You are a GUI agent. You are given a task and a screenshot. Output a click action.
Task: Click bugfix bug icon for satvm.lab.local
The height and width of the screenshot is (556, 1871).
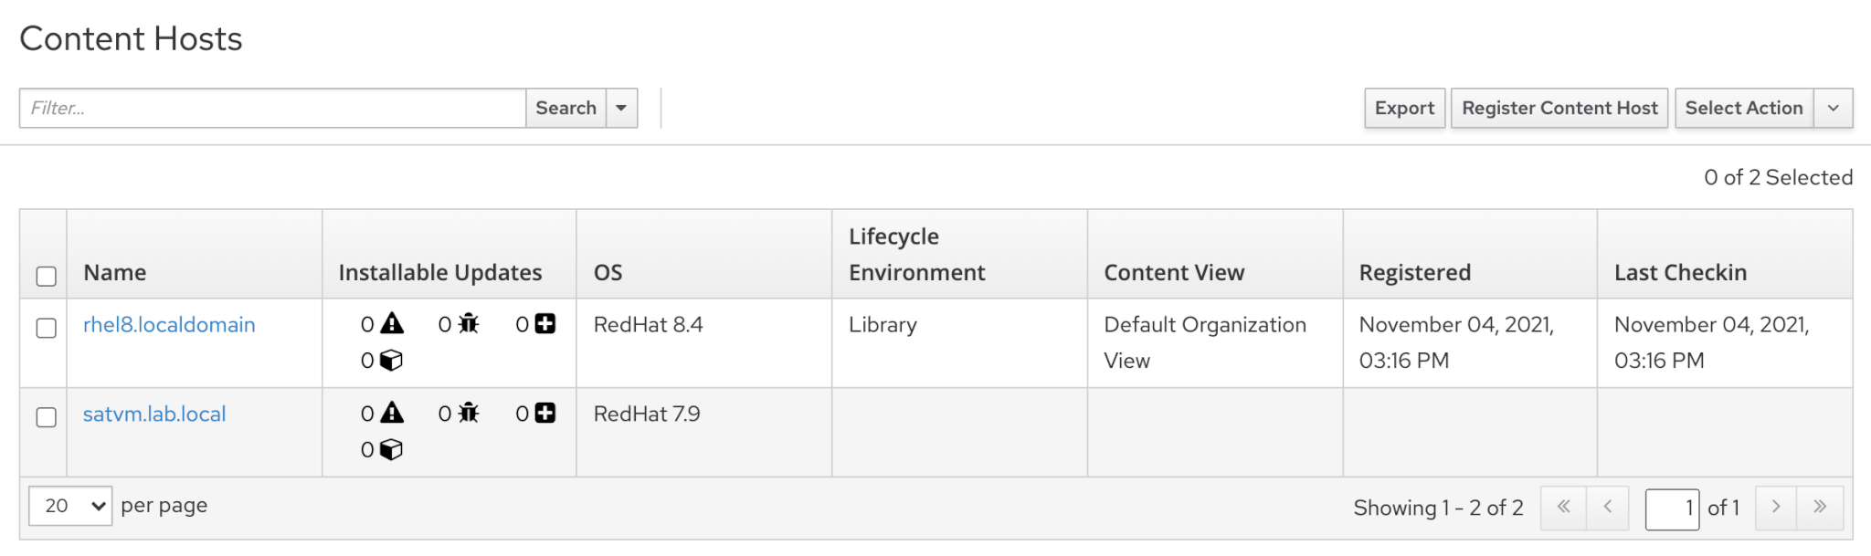pos(469,414)
